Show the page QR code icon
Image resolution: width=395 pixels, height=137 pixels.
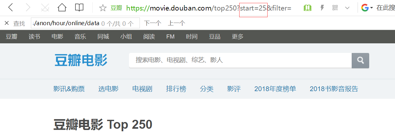tap(335, 8)
